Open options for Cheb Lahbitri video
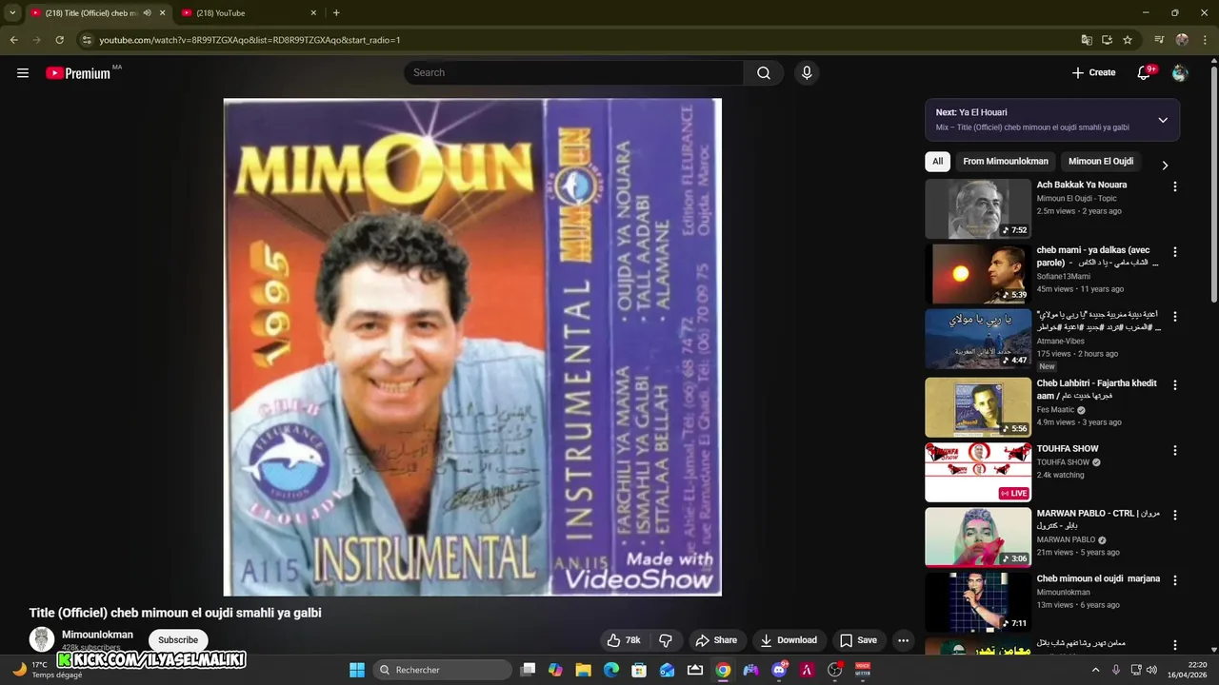The height and width of the screenshot is (685, 1219). 1174,385
